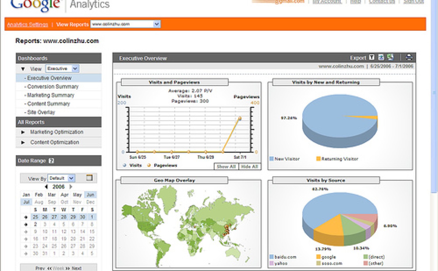Select the Jul month cell
Viewport: 438px width, 271px height.
[x=26, y=202]
